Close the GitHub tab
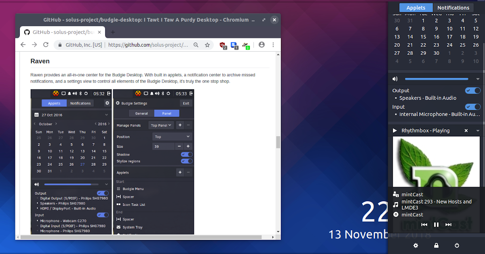485x254 pixels. (x=99, y=32)
